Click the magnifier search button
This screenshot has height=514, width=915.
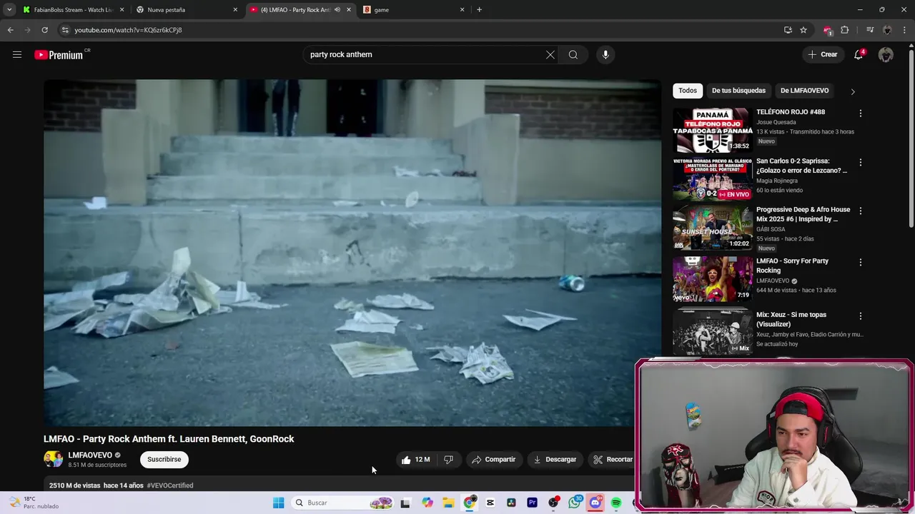573,55
